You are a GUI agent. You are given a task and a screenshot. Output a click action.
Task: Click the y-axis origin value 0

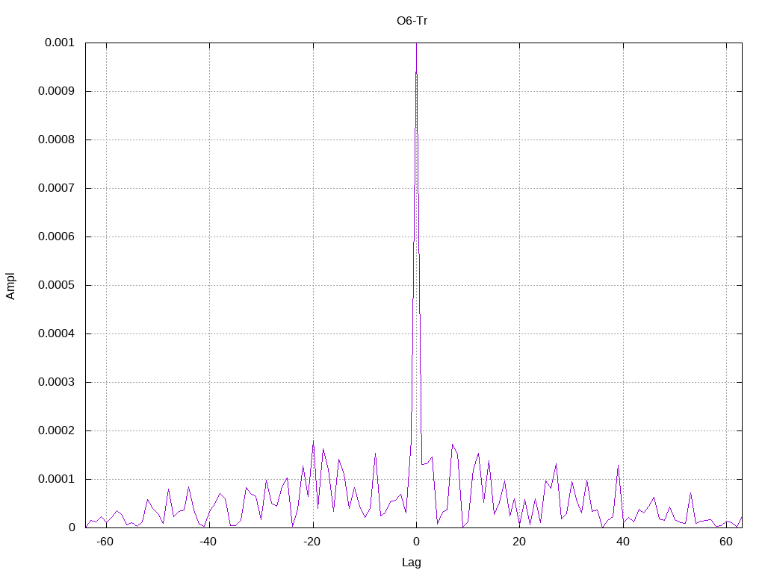[72, 527]
